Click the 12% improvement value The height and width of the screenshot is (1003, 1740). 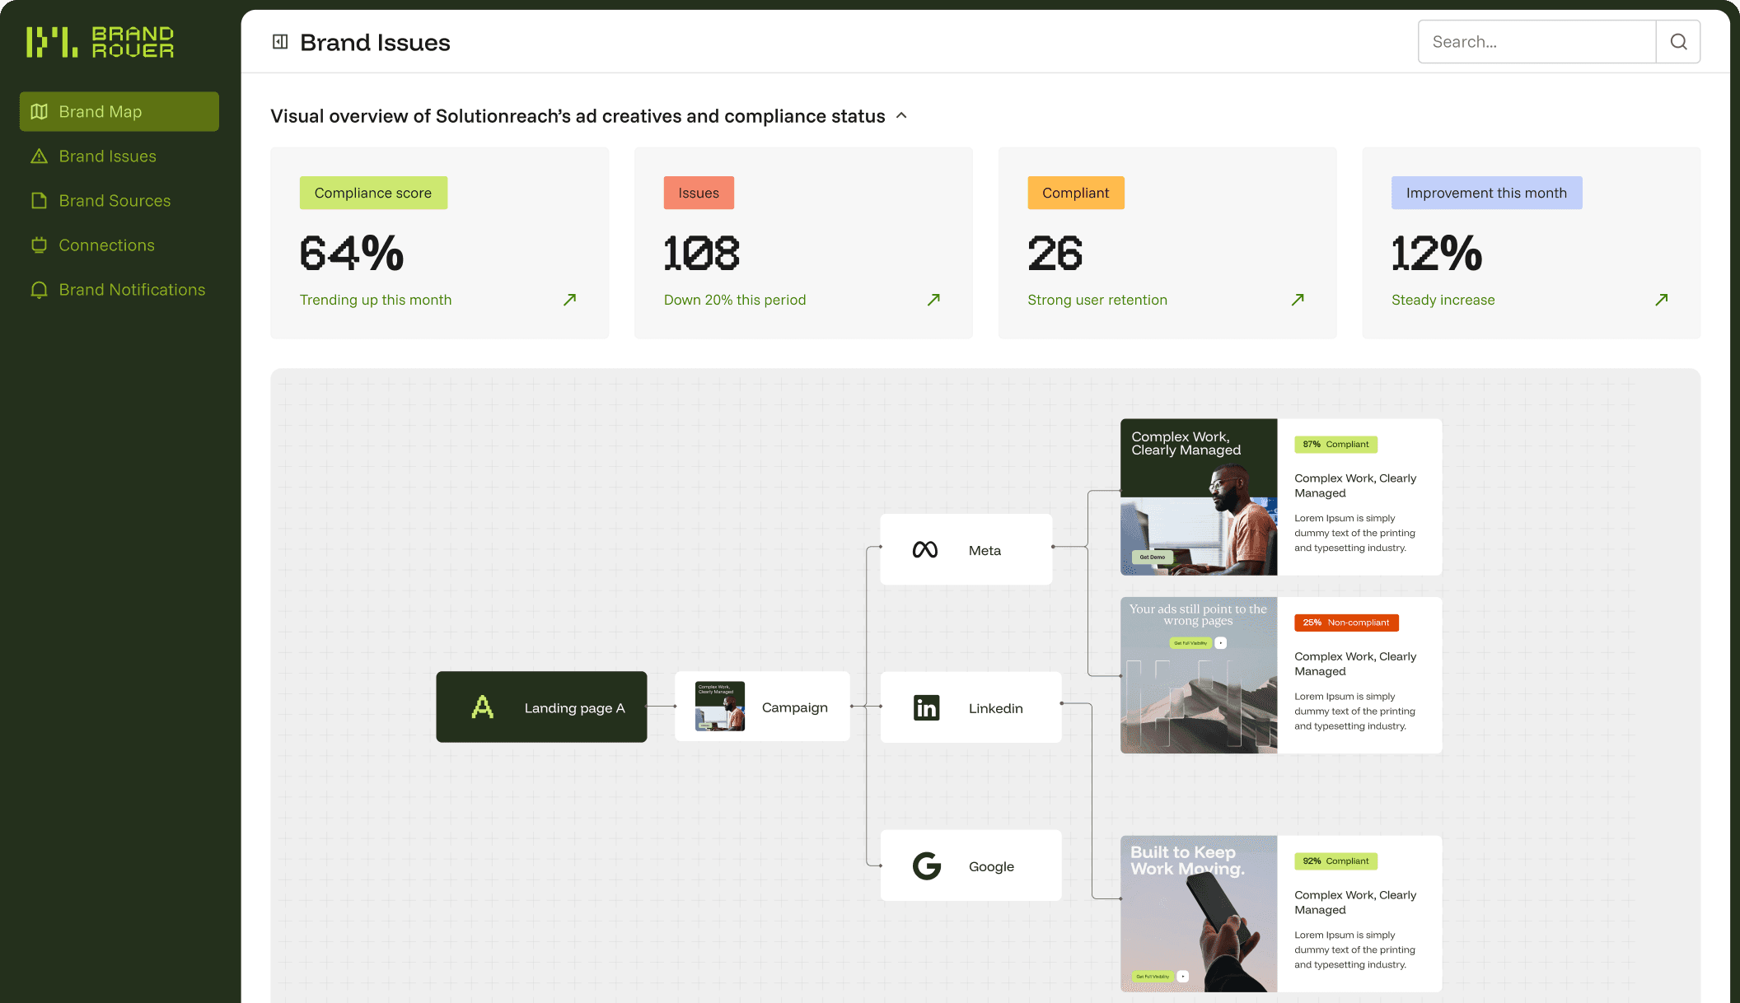point(1437,253)
